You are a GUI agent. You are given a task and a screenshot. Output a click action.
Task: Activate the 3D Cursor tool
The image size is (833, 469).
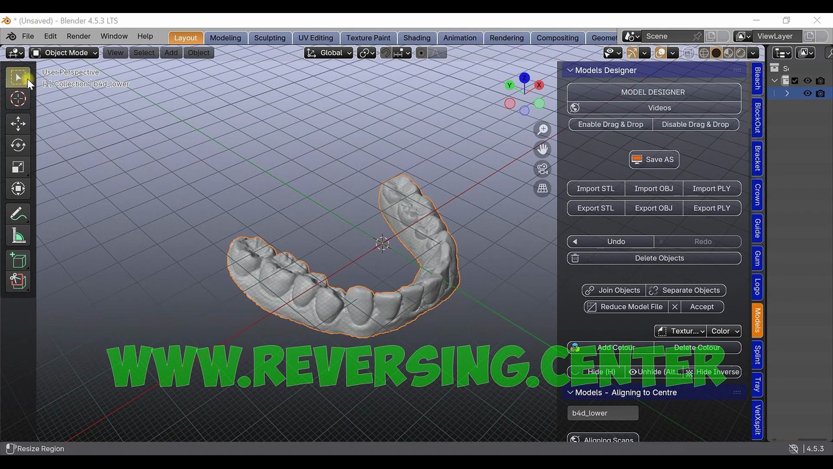[18, 99]
